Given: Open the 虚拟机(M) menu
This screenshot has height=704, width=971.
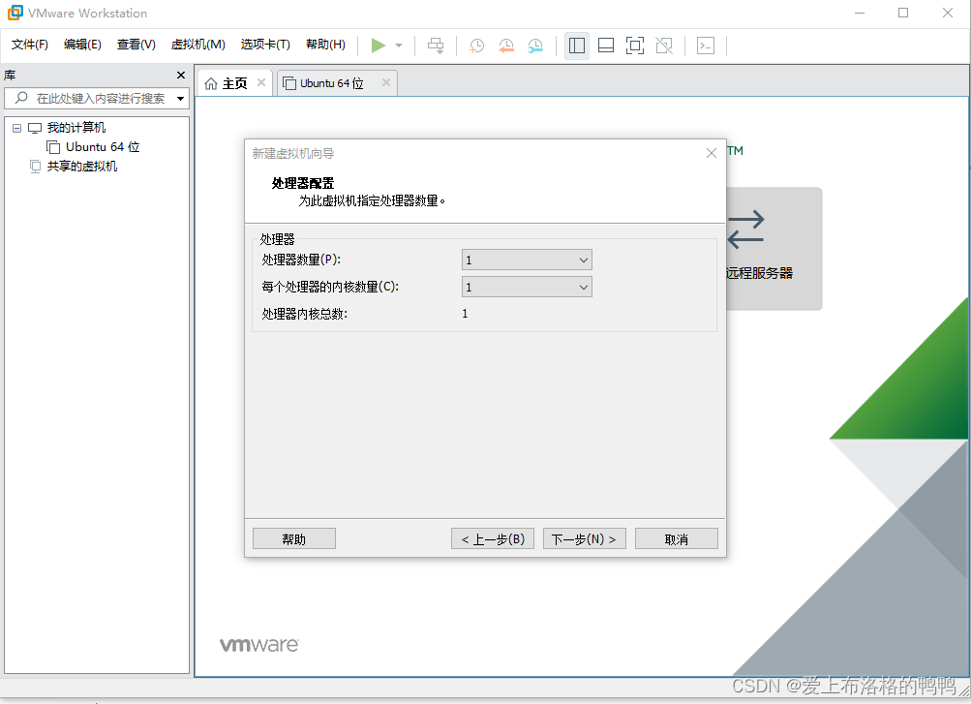Looking at the screenshot, I should tap(198, 44).
